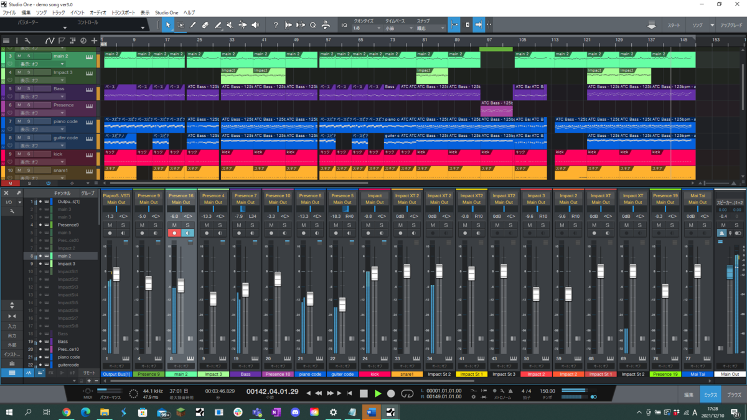This screenshot has height=420, width=747.
Task: Open the Studio One menu
Action: click(166, 12)
